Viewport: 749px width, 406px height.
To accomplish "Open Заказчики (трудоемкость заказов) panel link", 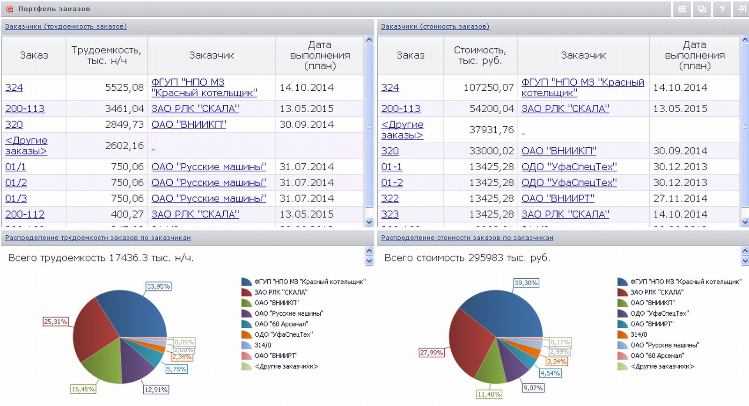I will [x=66, y=27].
